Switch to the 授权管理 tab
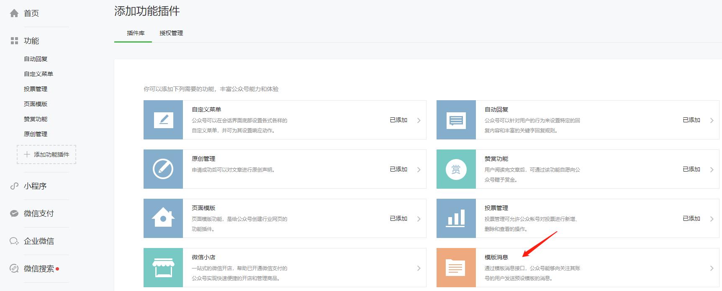722x291 pixels. point(171,33)
